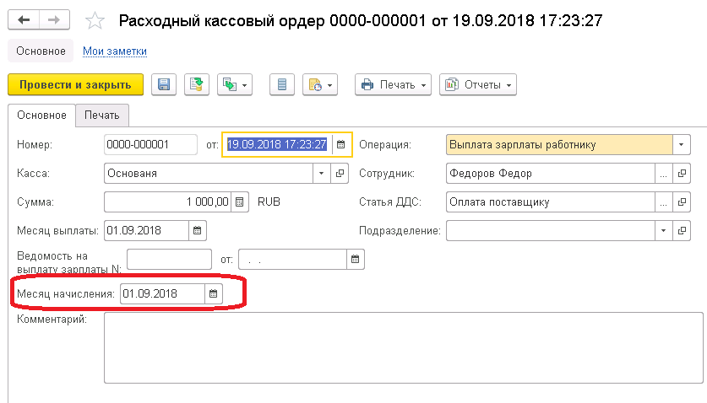Click the RUB currency label
Screen dimensions: 707x403
point(269,201)
